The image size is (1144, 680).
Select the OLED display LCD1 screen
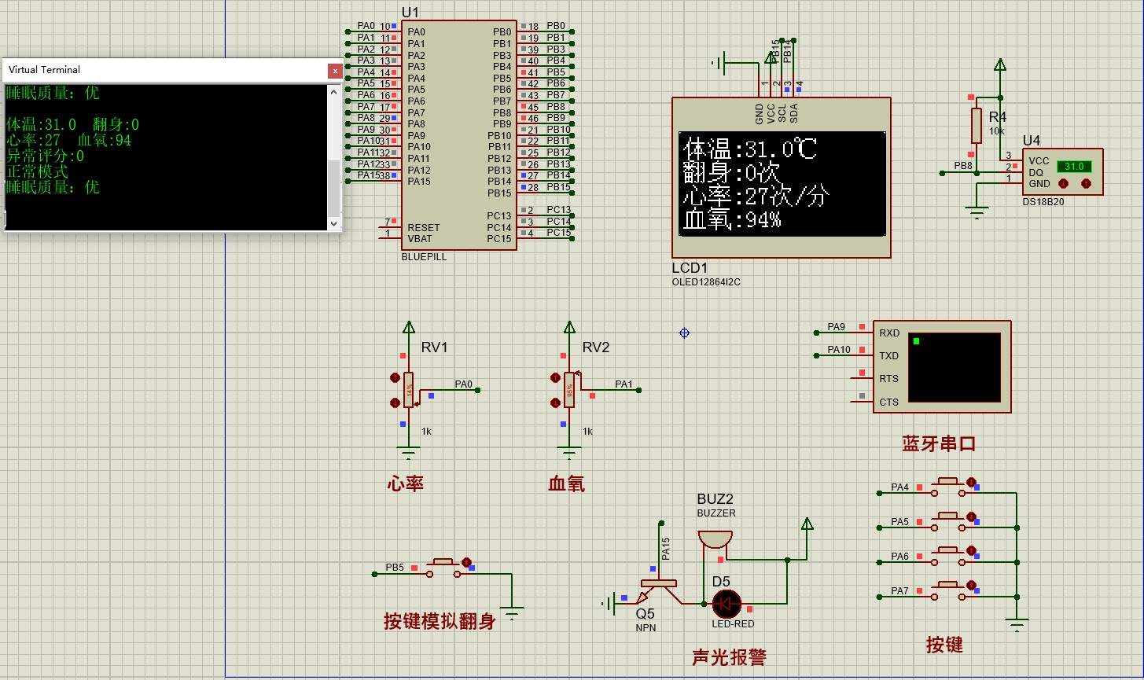[x=782, y=183]
